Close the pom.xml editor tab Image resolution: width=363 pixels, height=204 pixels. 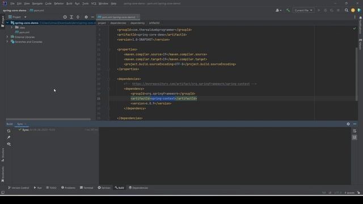click(137, 17)
